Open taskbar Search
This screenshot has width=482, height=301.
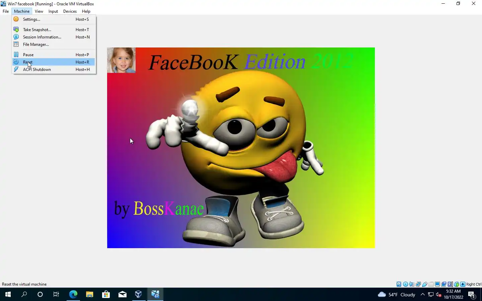(24, 294)
